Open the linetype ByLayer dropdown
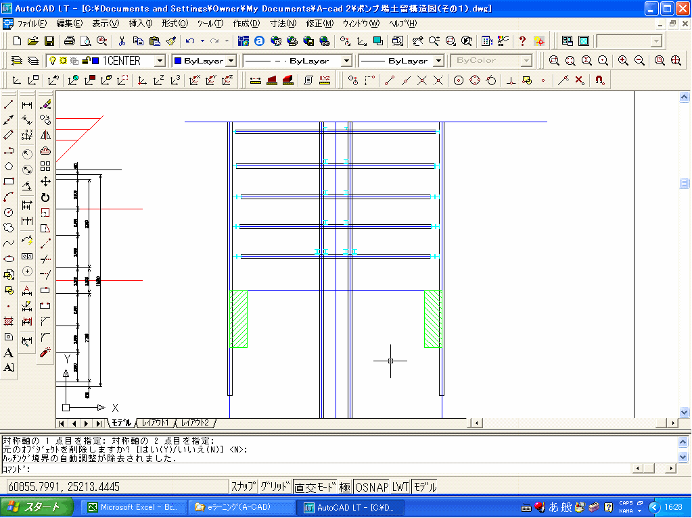The height and width of the screenshot is (518, 692). (x=347, y=60)
